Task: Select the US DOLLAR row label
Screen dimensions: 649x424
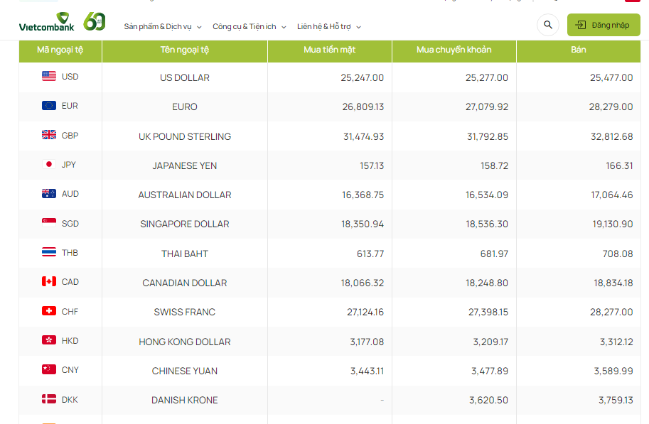Action: (184, 77)
